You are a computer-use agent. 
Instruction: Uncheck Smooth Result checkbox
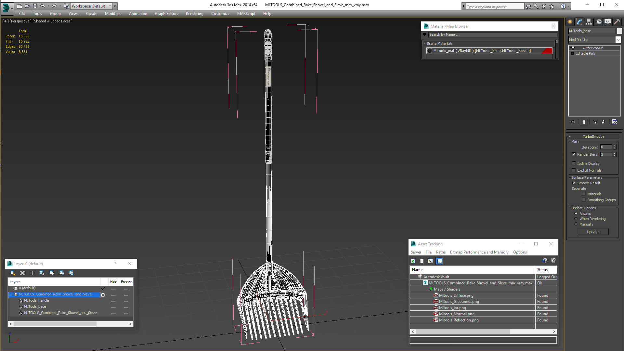(574, 183)
